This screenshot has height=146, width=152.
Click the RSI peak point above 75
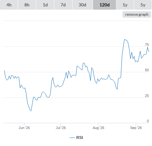(x=124, y=39)
